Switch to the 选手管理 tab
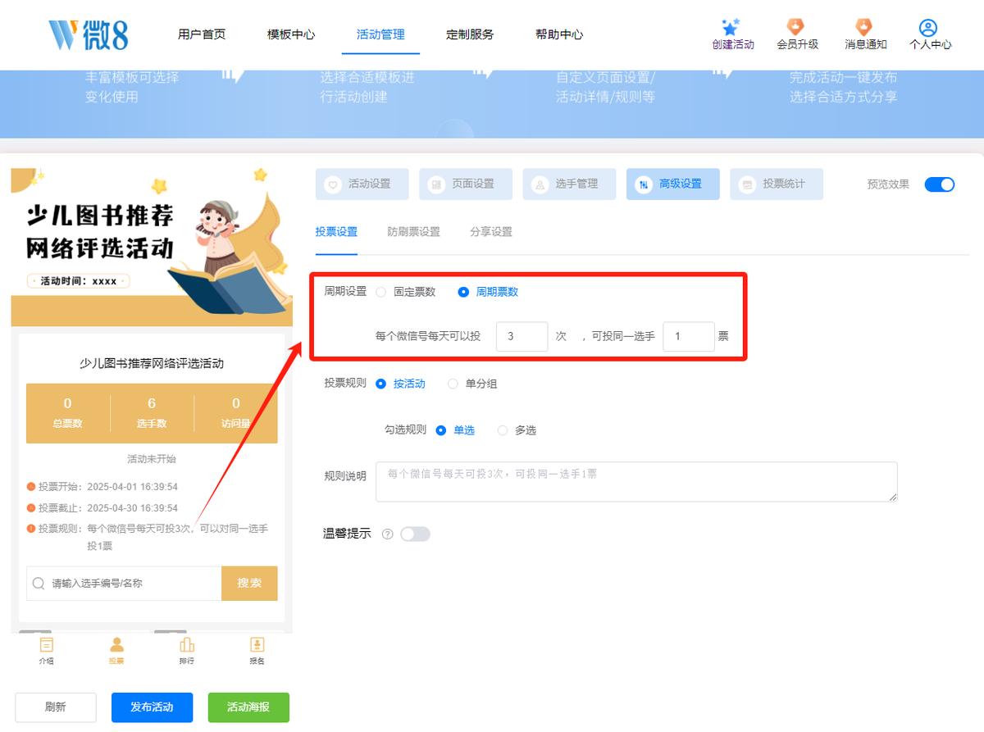 pyautogui.click(x=569, y=184)
